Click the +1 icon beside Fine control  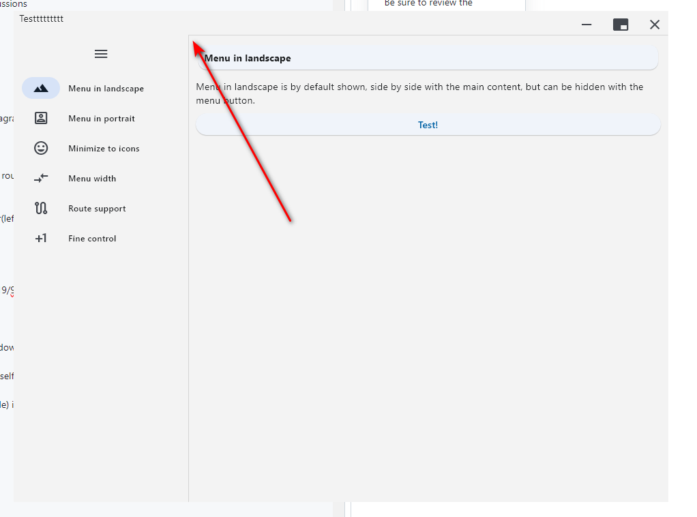(x=41, y=238)
